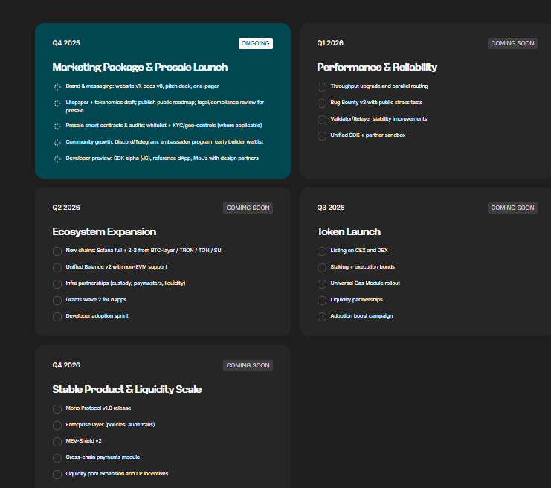Click the circle icon beside Staking + execution bonds
551x488 pixels.
(x=322, y=268)
